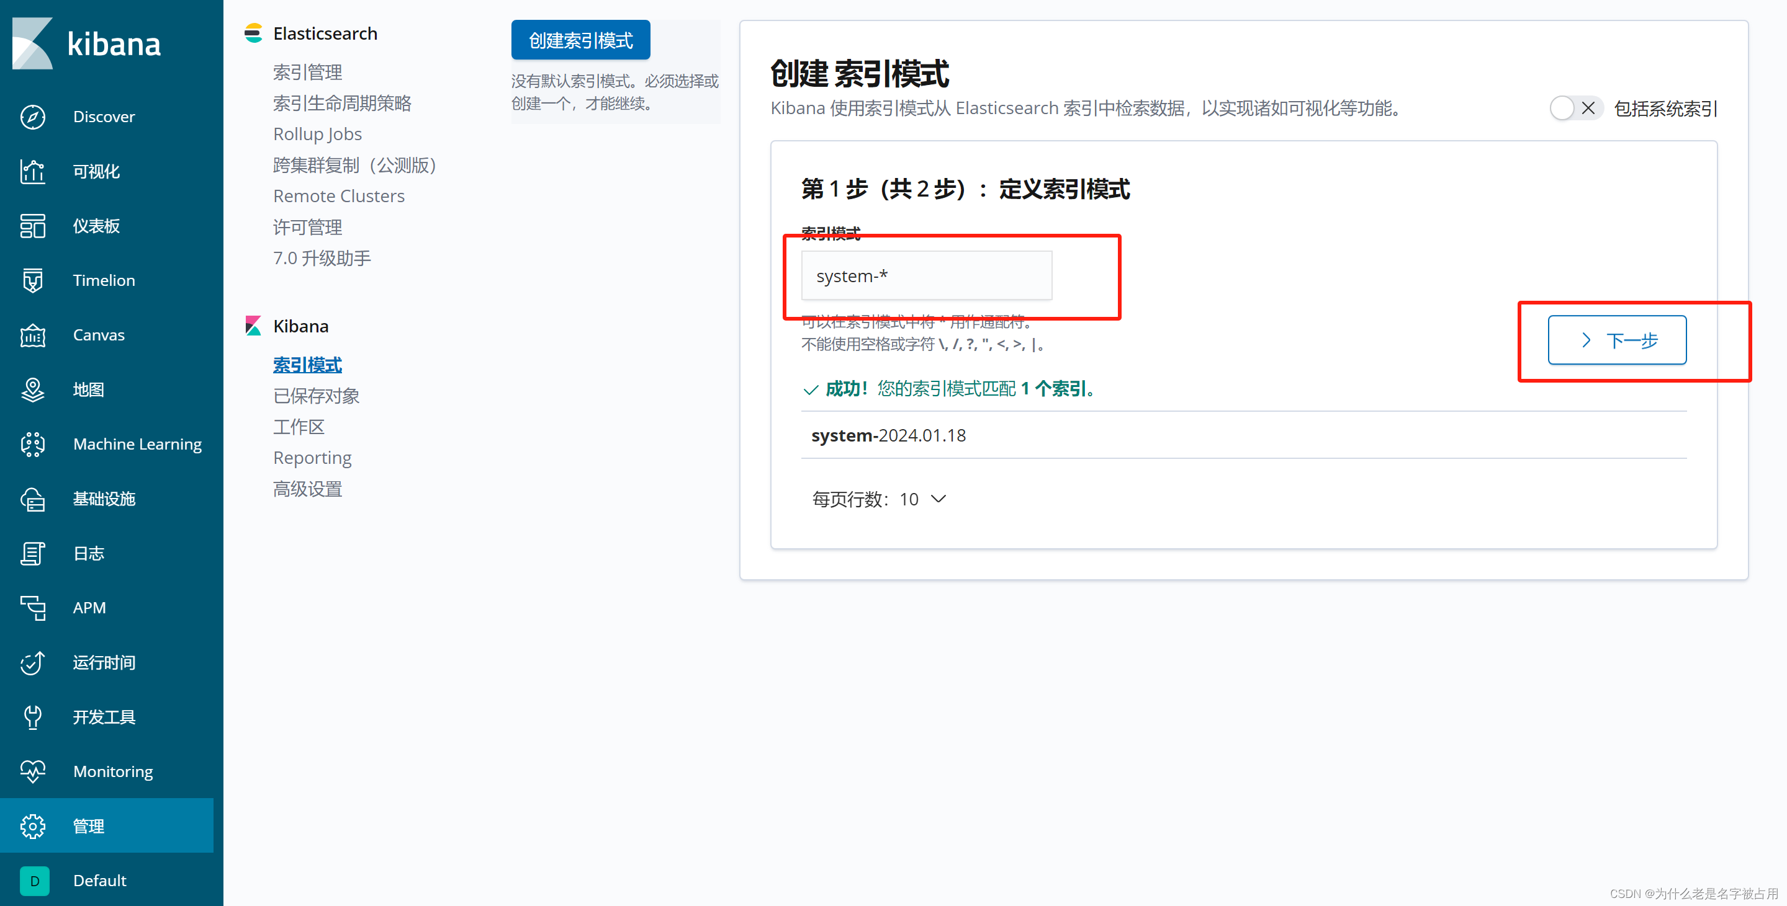Open the Index patterns link
The height and width of the screenshot is (906, 1787).
click(x=307, y=365)
